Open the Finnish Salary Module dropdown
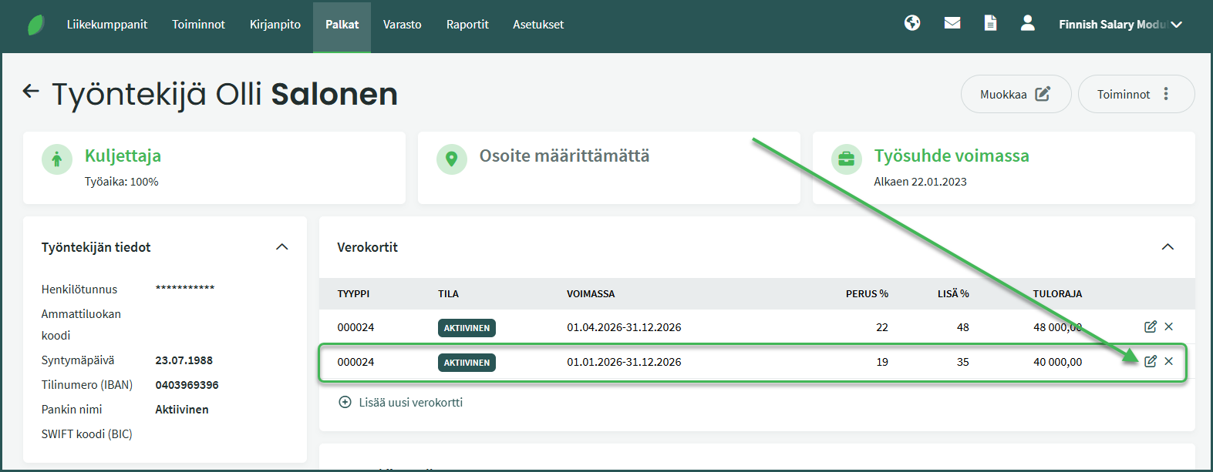 [x=1120, y=25]
